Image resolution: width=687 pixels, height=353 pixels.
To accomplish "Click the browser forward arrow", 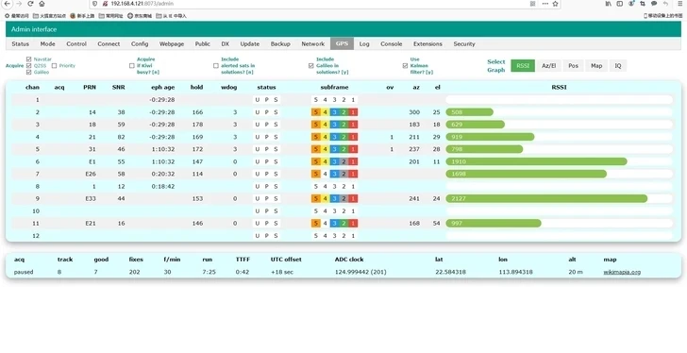I will [19, 4].
